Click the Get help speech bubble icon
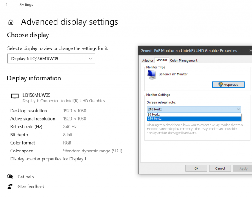Image resolution: width=252 pixels, height=197 pixels. pyautogui.click(x=10, y=177)
